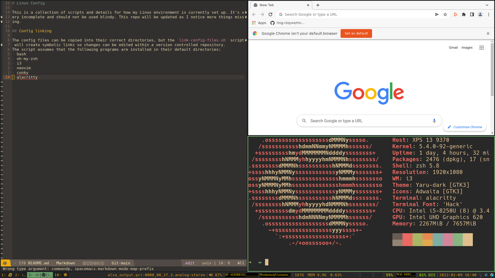Start voice search via microphone icon
Image resolution: width=495 pixels, height=278 pixels.
pos(434,121)
